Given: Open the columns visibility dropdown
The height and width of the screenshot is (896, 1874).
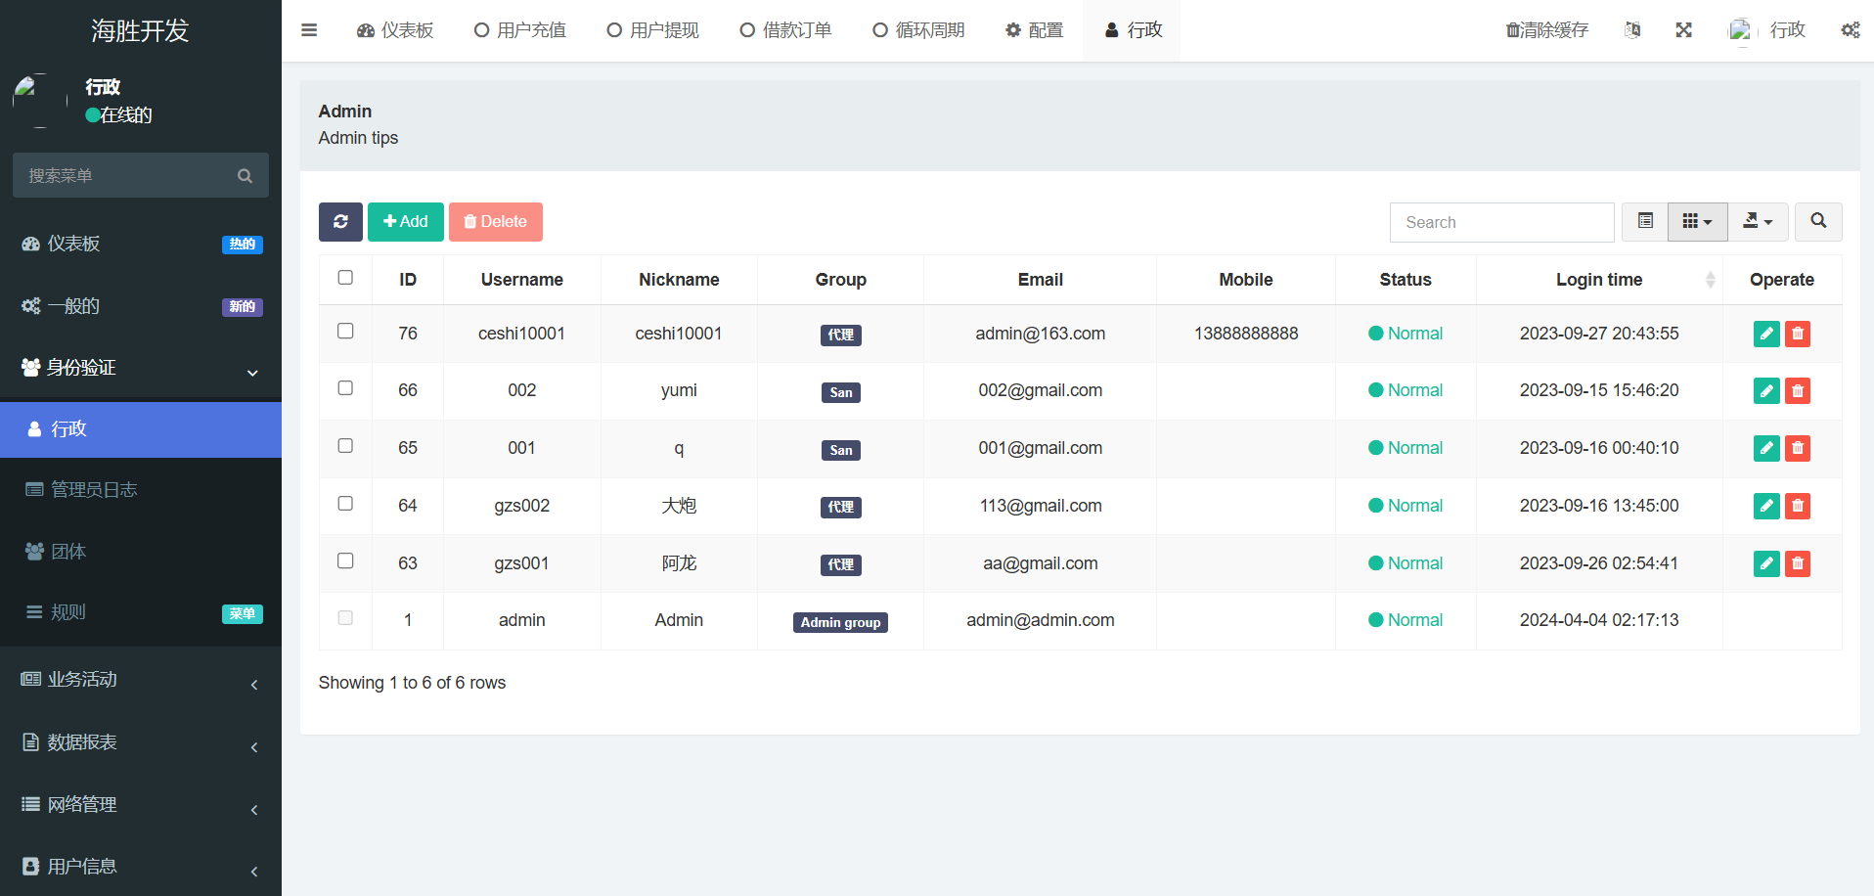Looking at the screenshot, I should tap(1697, 222).
